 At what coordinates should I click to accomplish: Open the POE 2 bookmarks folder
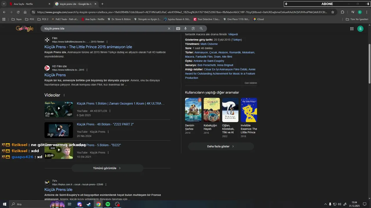click(x=43, y=19)
